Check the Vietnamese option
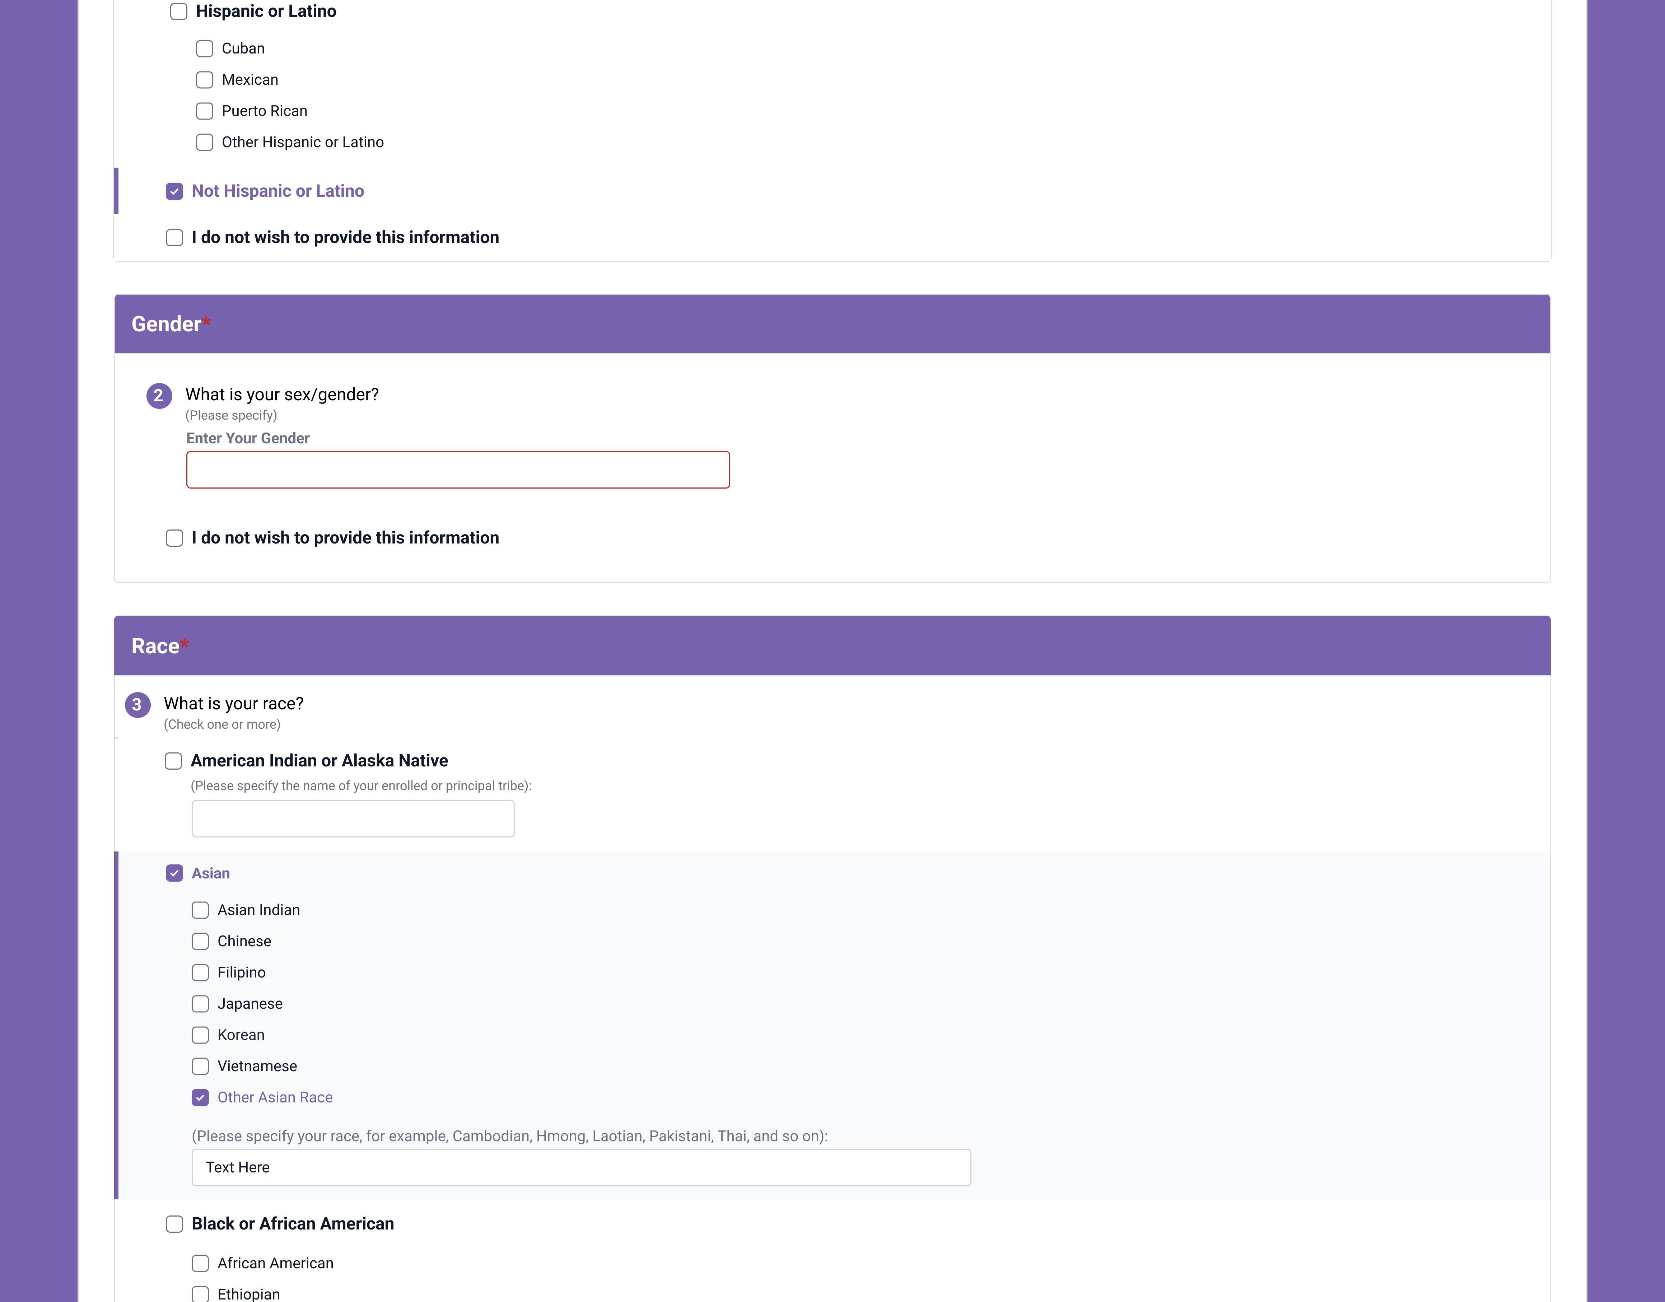This screenshot has height=1302, width=1665. (x=201, y=1067)
